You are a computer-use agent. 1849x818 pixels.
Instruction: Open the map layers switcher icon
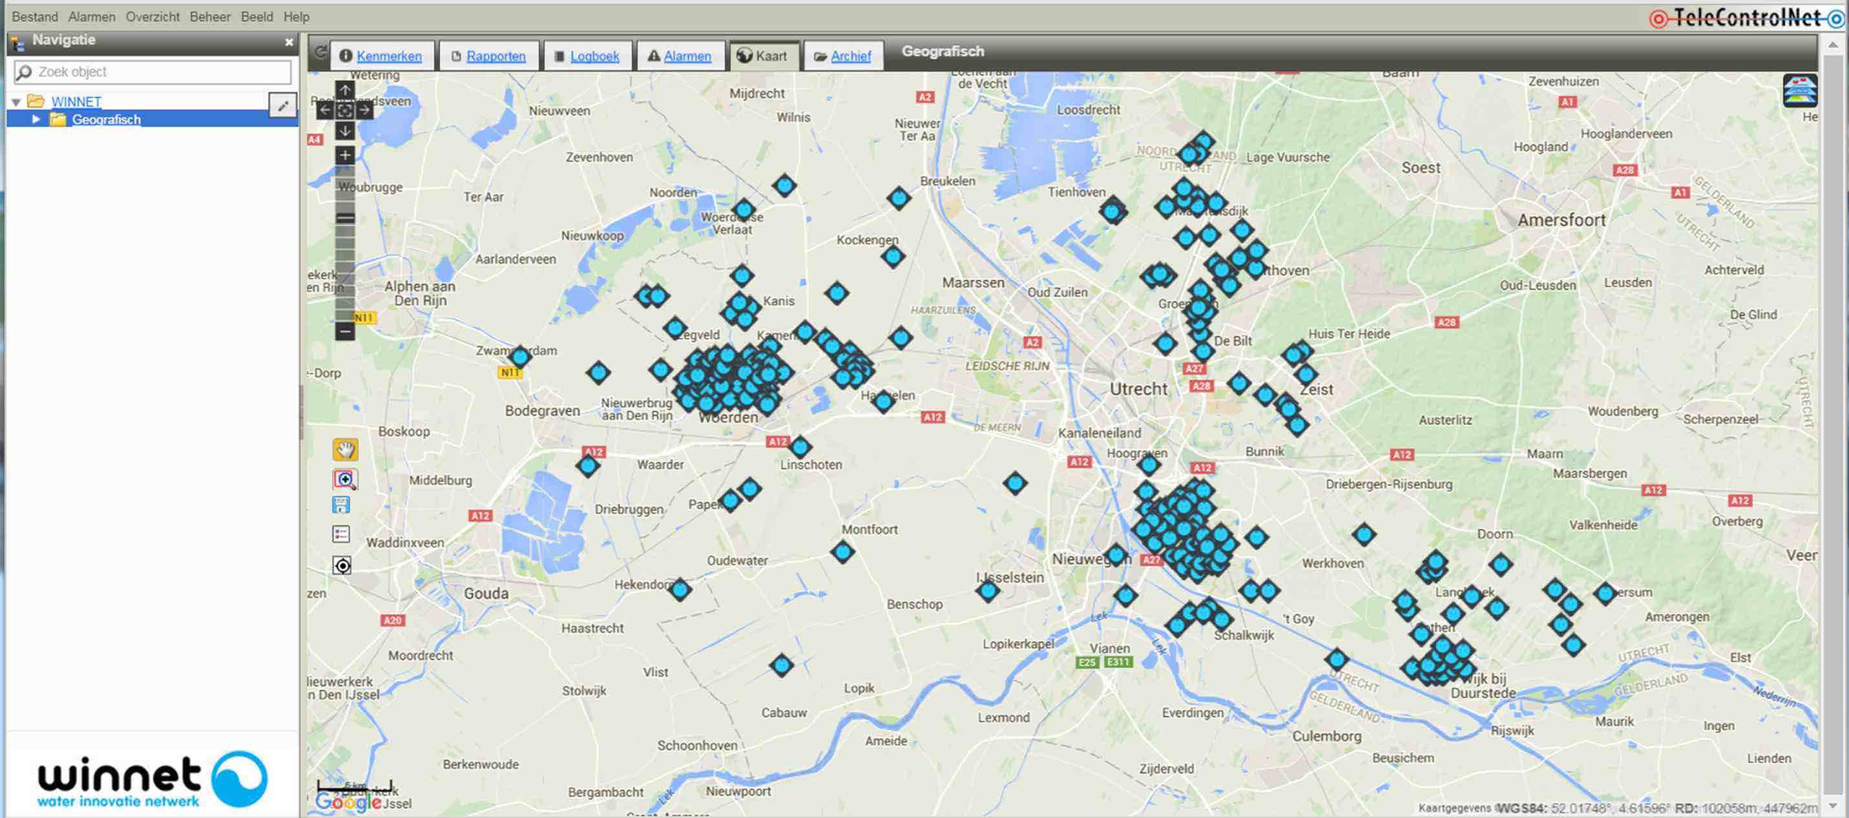[1799, 91]
